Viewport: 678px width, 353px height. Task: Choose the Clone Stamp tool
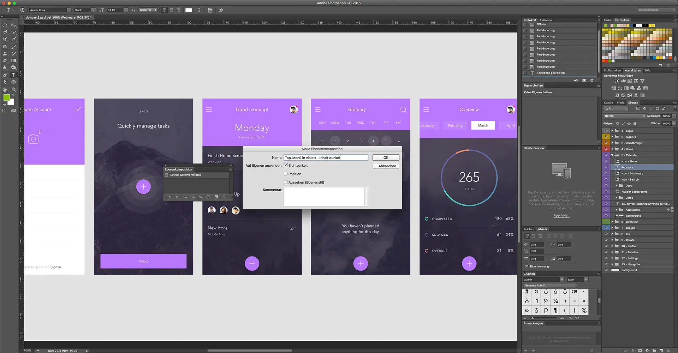(5, 54)
